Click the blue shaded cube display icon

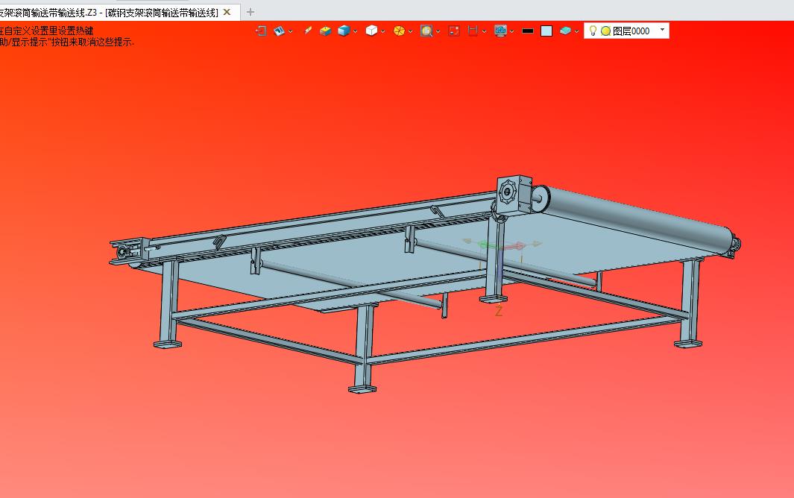point(344,31)
